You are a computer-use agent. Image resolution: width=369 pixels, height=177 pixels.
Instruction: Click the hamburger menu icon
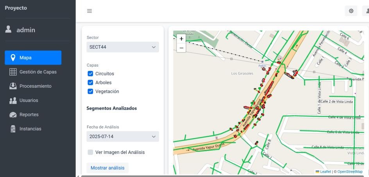pyautogui.click(x=90, y=11)
